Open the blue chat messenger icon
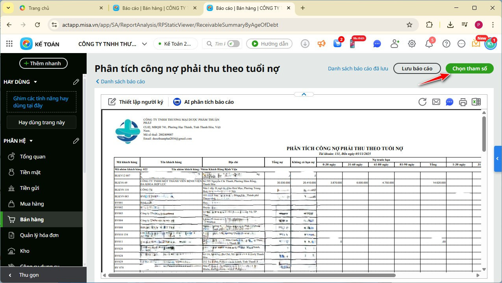 [377, 44]
